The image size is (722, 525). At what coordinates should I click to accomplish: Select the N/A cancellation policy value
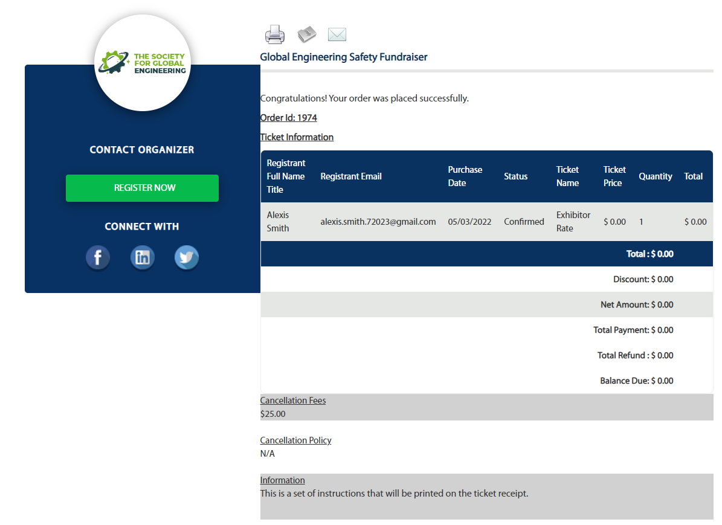point(267,454)
